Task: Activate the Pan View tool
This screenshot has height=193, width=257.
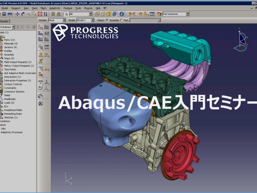Action: pyautogui.click(x=17, y=14)
